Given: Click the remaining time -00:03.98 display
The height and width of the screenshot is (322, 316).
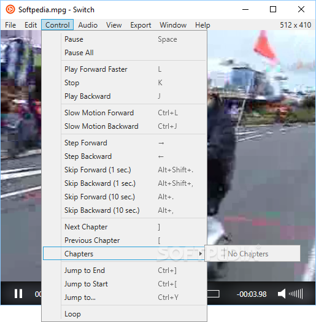Looking at the screenshot, I should 252,294.
